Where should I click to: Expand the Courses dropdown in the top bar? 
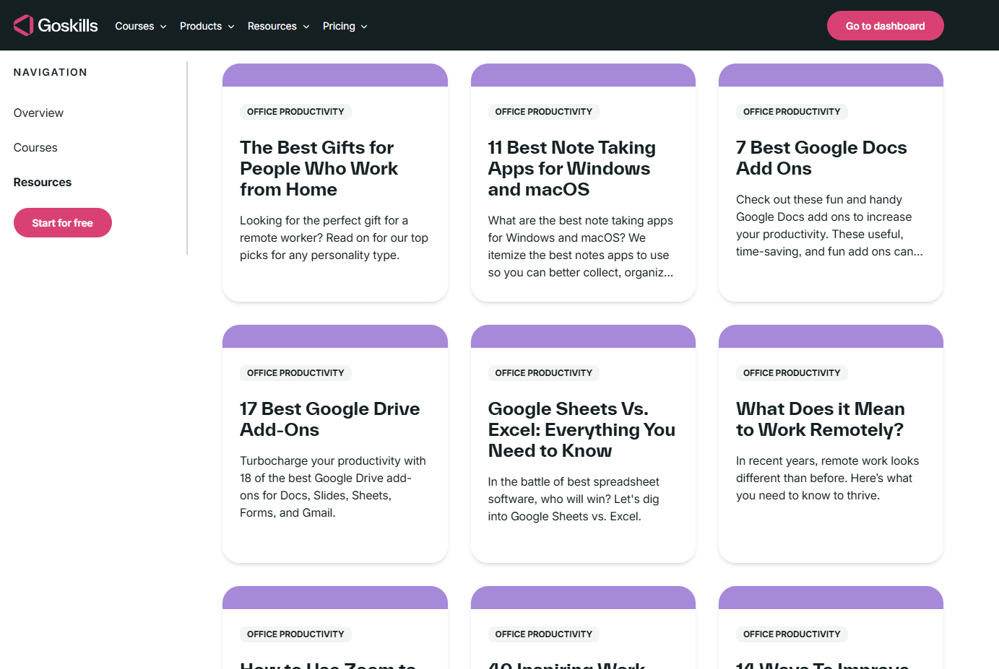pyautogui.click(x=141, y=26)
